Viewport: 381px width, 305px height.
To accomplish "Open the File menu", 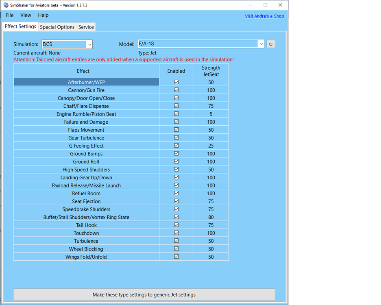I will (x=10, y=15).
